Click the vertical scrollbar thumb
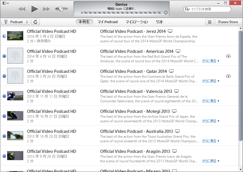The width and height of the screenshot is (243, 172). (240, 86)
